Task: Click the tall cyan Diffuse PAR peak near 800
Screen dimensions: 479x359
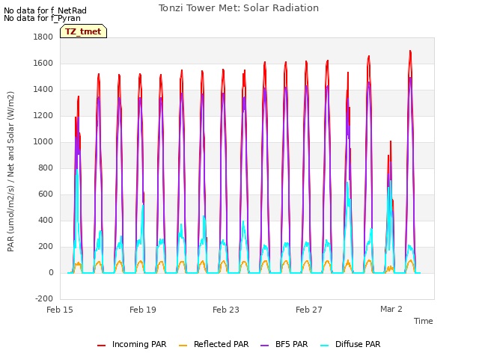Action: point(77,171)
